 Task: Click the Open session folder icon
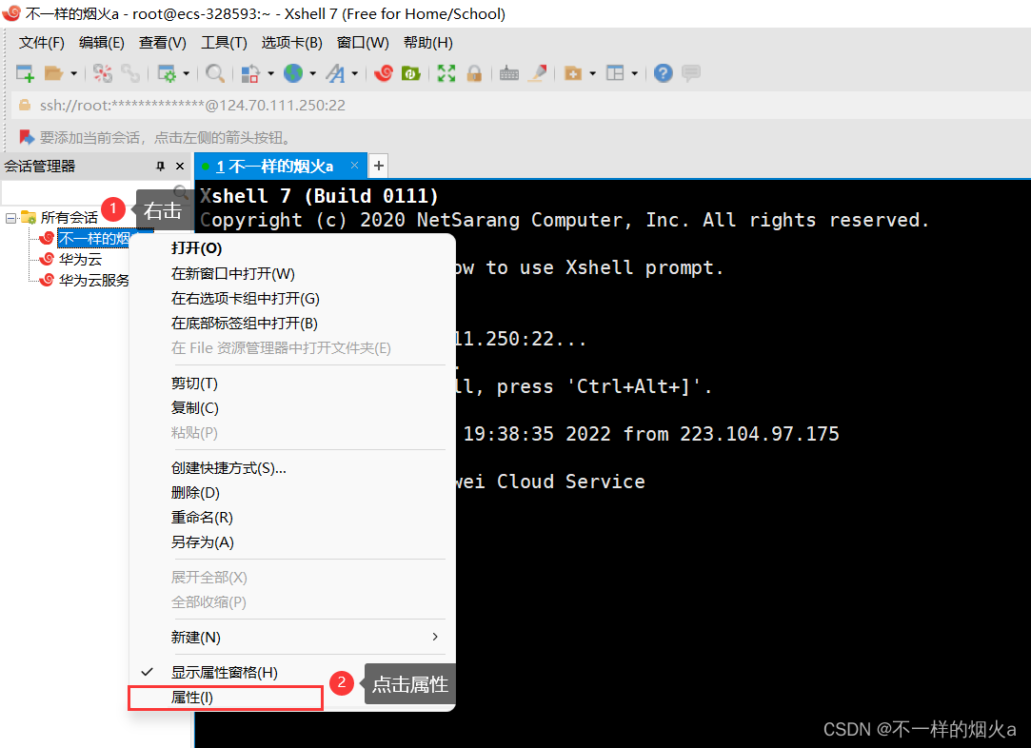(54, 73)
